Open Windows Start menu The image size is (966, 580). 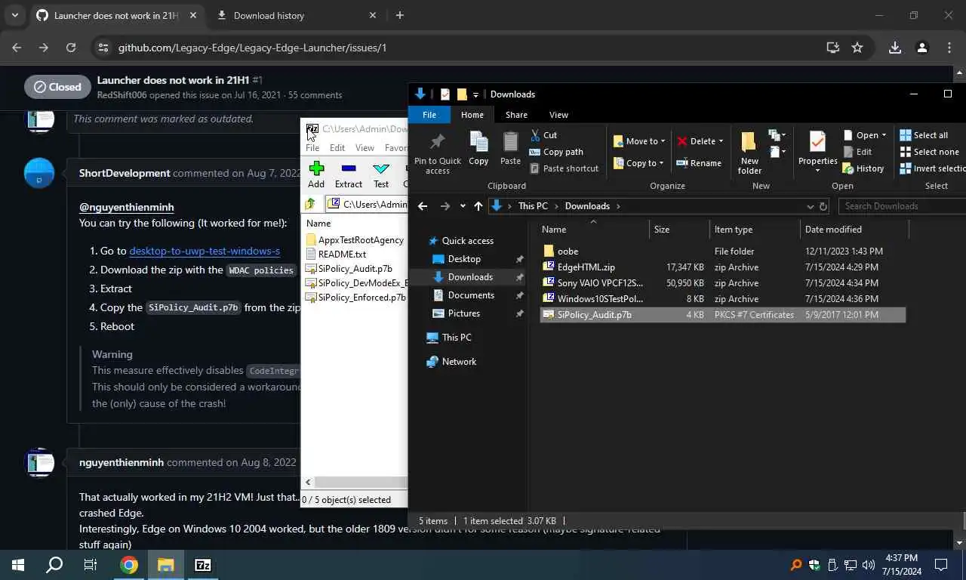[x=18, y=565]
